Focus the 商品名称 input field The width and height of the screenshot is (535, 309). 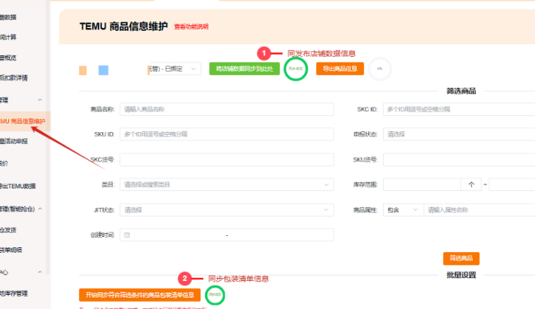[x=227, y=110]
